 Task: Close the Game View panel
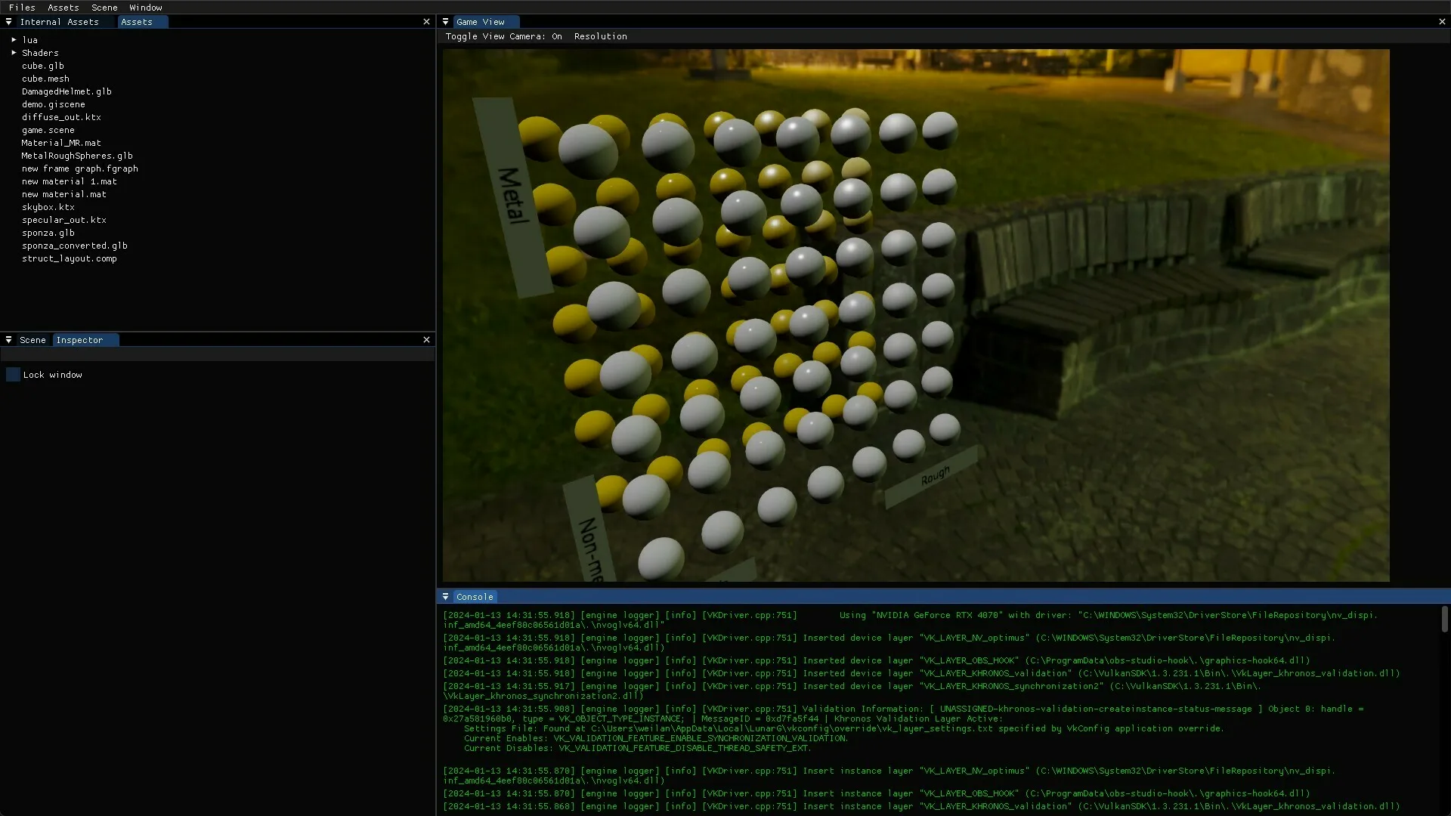point(1442,22)
